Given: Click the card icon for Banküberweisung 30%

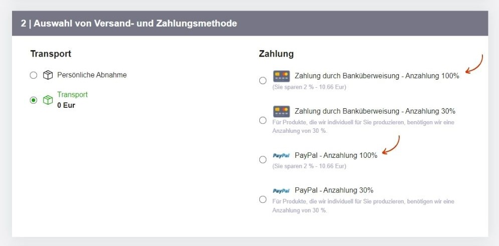Looking at the screenshot, I should [281, 111].
